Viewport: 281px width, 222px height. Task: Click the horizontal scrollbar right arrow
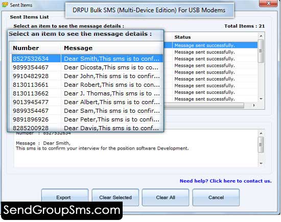coord(254,106)
